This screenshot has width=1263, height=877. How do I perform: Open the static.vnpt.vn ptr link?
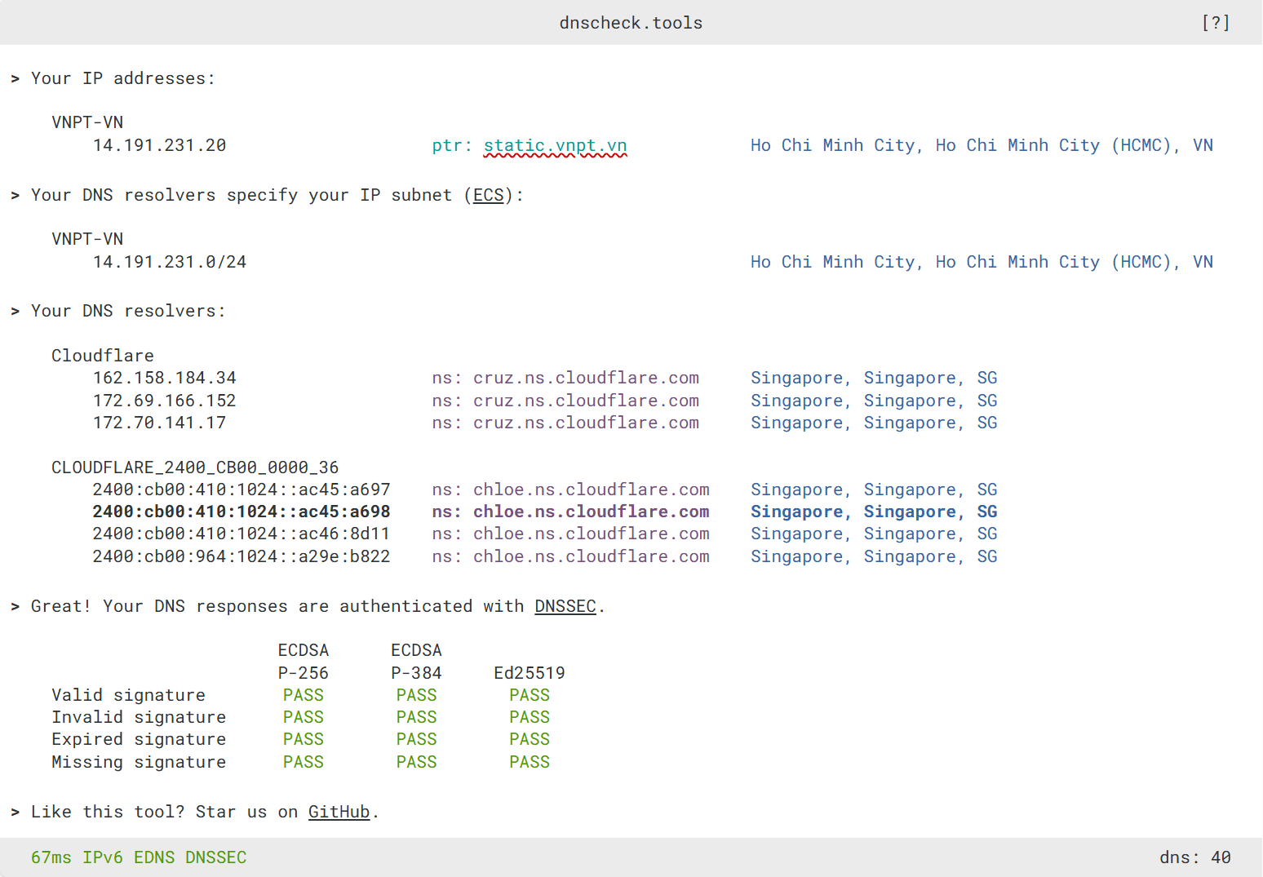(555, 145)
